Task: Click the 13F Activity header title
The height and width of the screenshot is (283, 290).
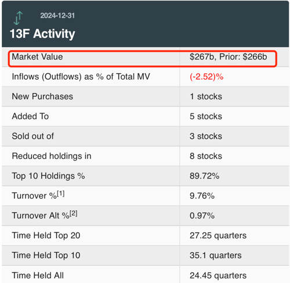Action: click(x=42, y=34)
